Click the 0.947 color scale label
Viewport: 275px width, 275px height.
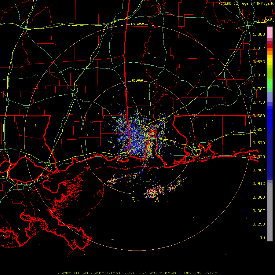259,48
